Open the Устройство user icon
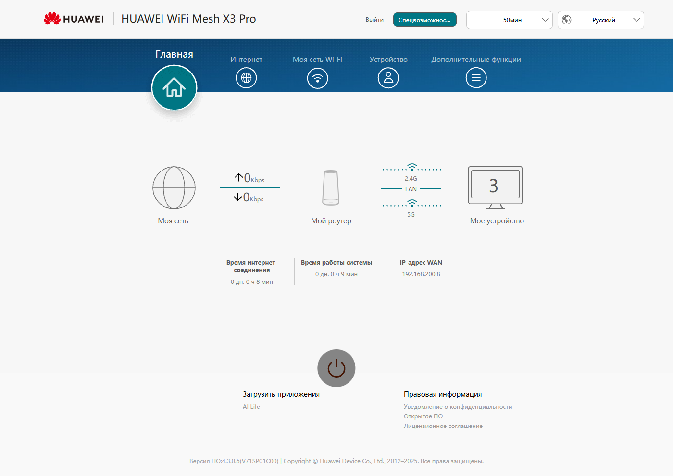Image resolution: width=673 pixels, height=476 pixels. pyautogui.click(x=388, y=78)
